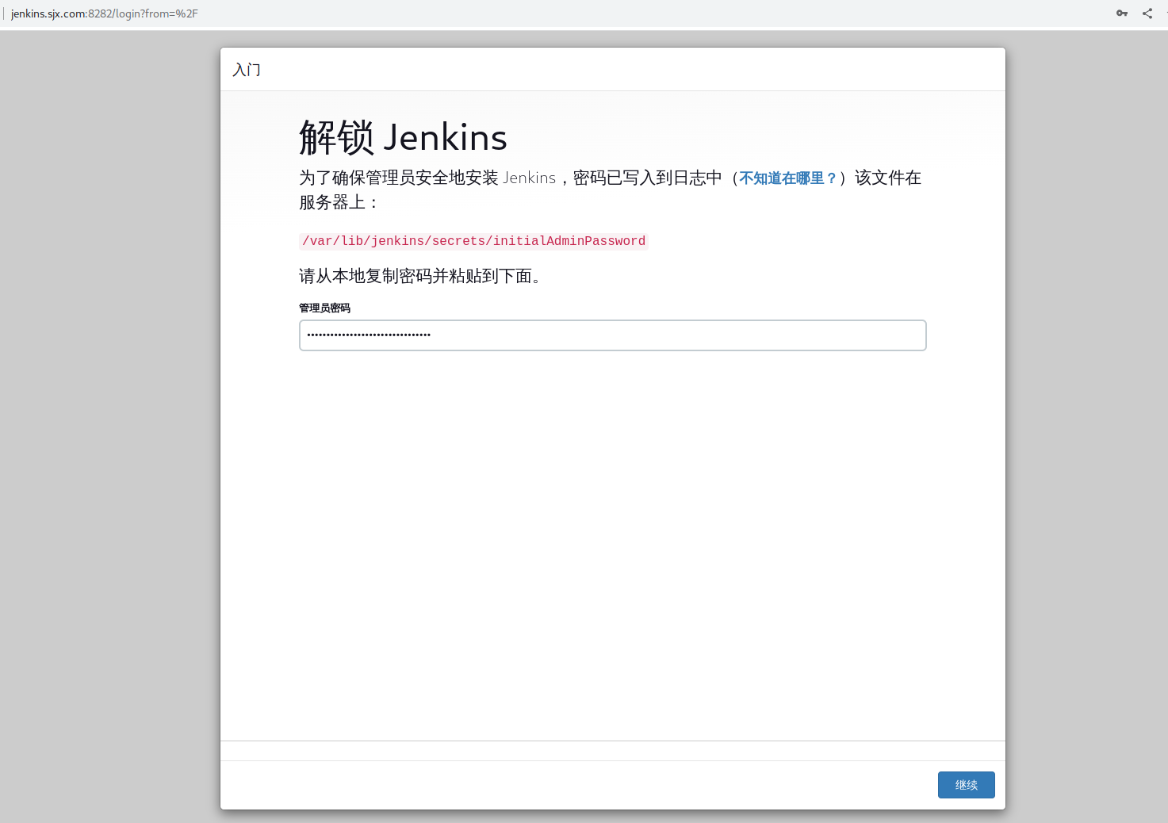Click the login URL in the address bar
The image size is (1168, 823).
(103, 13)
